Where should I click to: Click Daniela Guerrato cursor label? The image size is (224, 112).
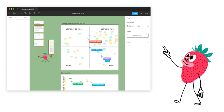(99, 85)
